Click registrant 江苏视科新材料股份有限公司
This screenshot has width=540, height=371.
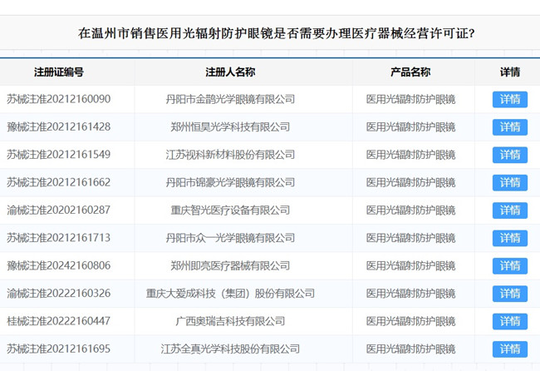(x=230, y=155)
